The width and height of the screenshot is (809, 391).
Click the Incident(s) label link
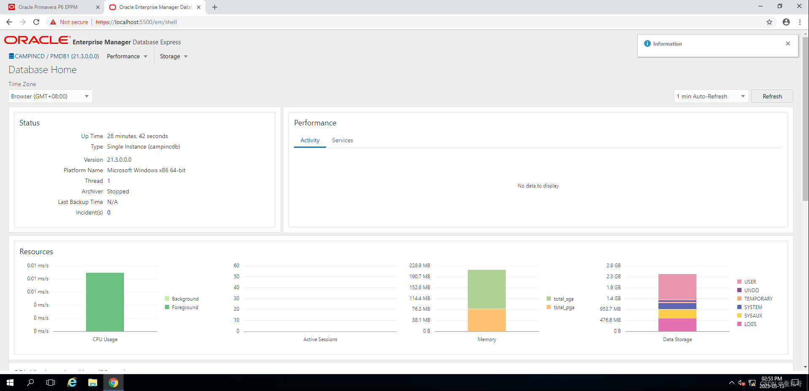coord(89,212)
